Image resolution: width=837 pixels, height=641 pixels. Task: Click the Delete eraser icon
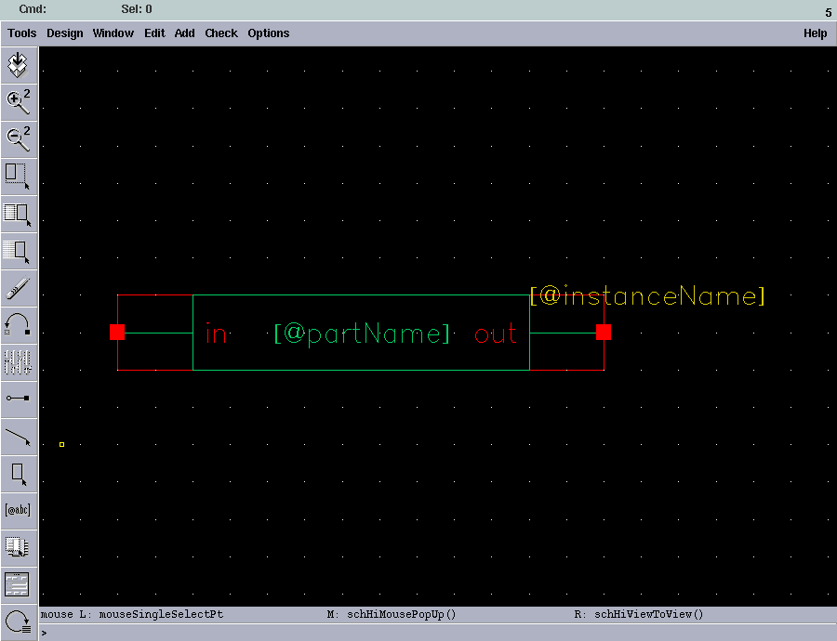point(19,288)
